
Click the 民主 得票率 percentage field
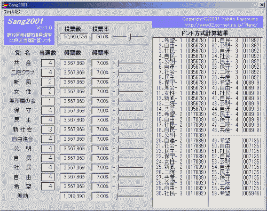(101, 120)
